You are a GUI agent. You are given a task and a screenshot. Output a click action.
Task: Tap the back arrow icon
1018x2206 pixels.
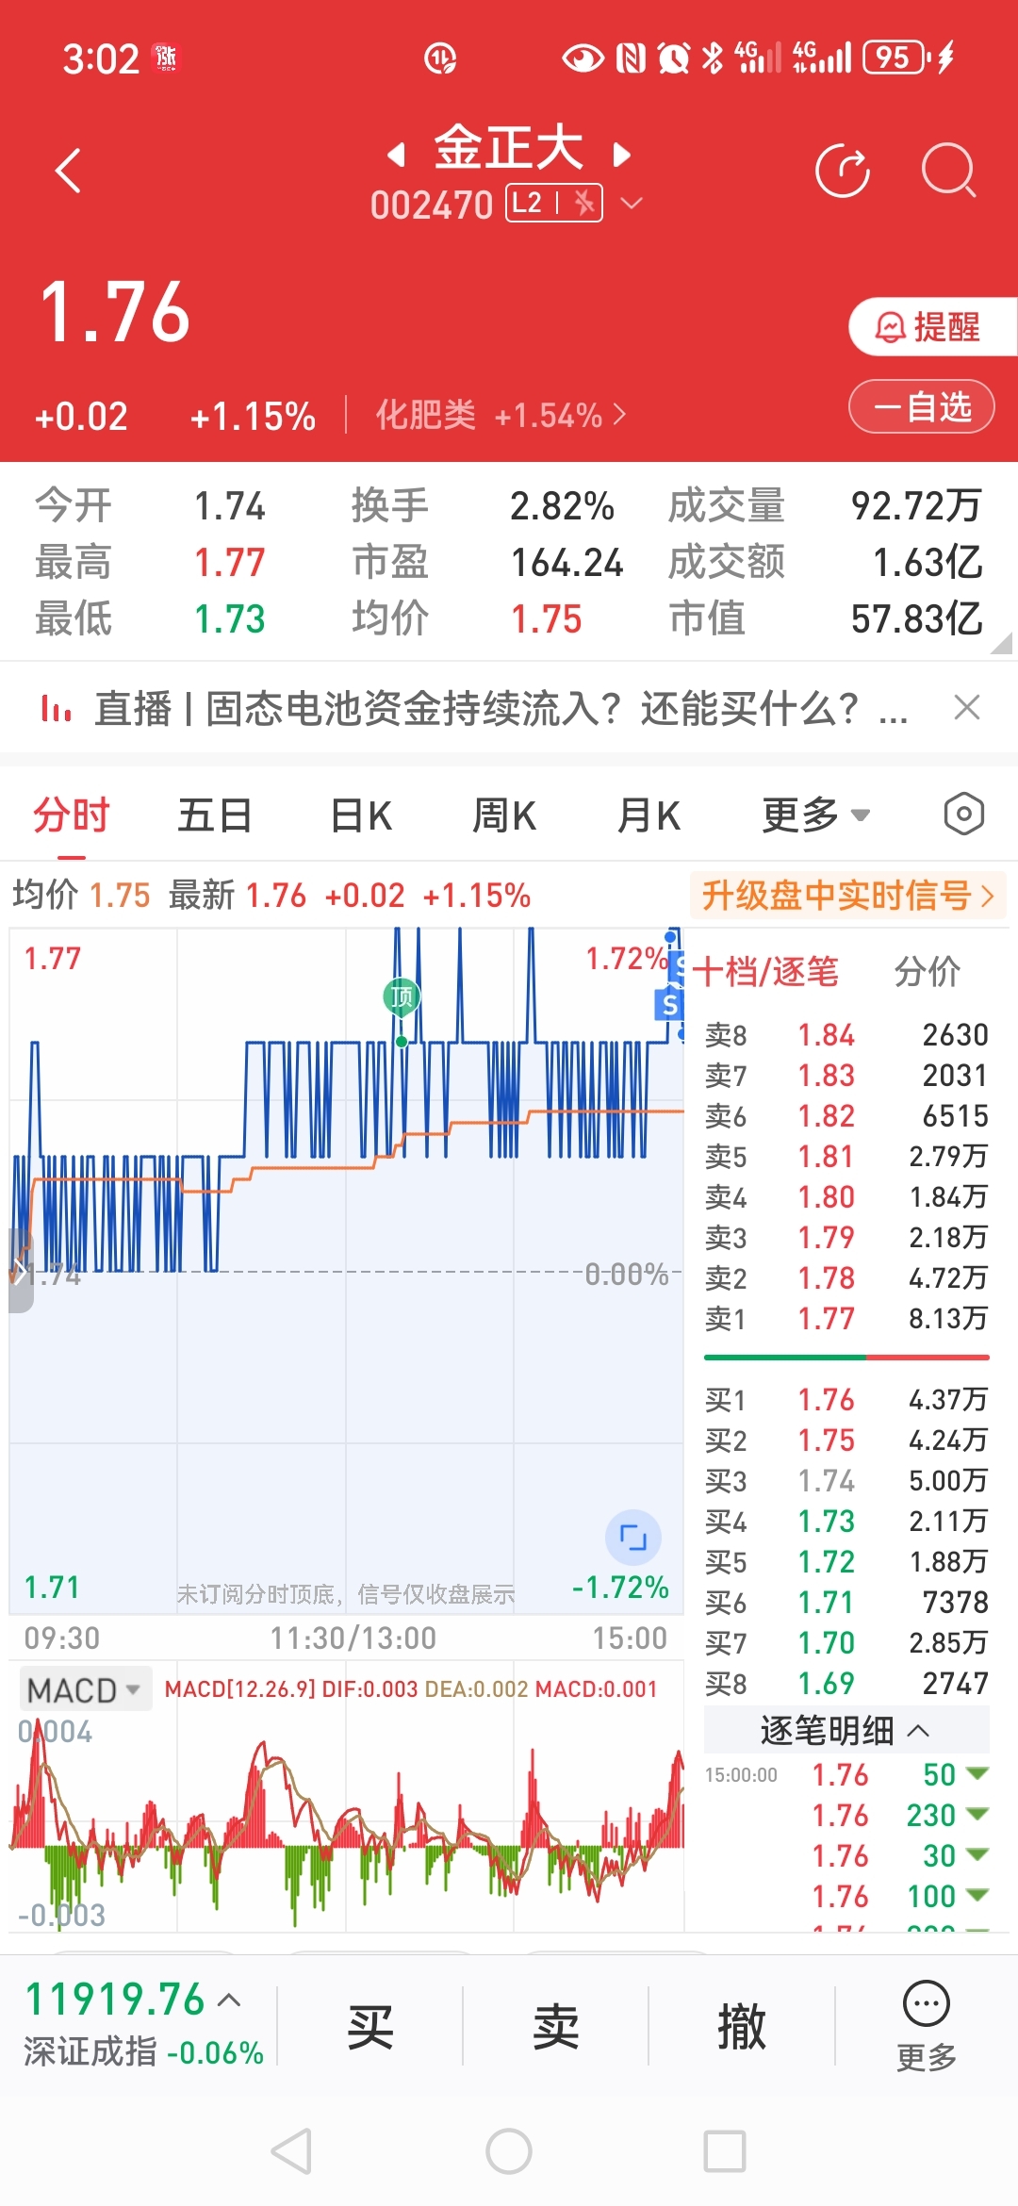(x=68, y=171)
